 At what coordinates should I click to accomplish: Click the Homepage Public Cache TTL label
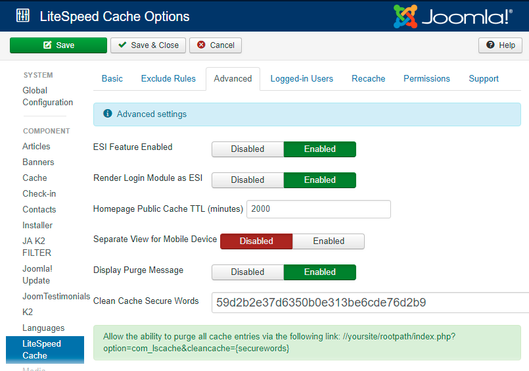tap(168, 209)
